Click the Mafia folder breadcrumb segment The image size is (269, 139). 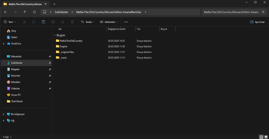(108, 12)
